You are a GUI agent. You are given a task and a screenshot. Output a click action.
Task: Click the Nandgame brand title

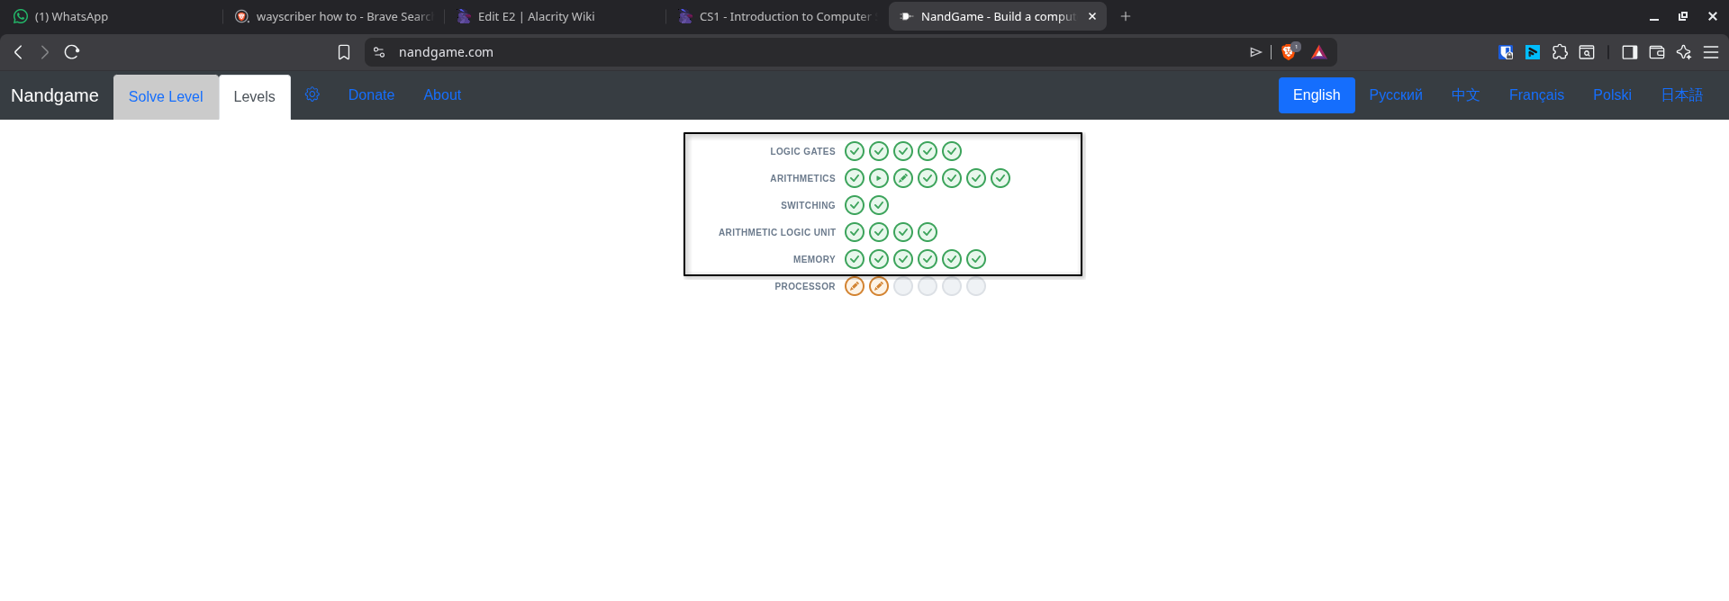[x=55, y=95]
